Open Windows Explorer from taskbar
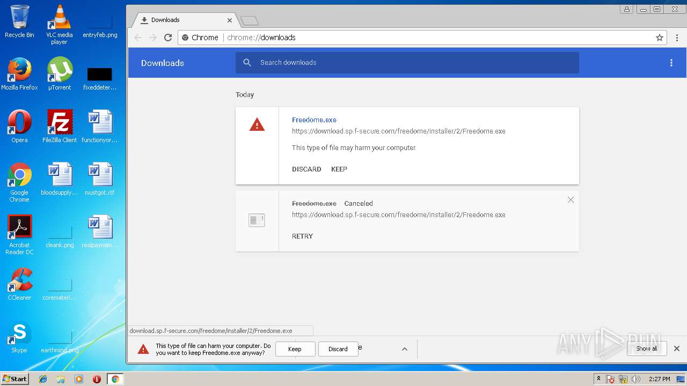This screenshot has height=386, width=687. [x=61, y=379]
